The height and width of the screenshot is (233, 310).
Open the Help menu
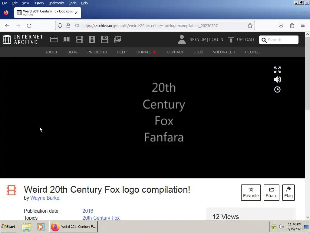tap(84, 3)
